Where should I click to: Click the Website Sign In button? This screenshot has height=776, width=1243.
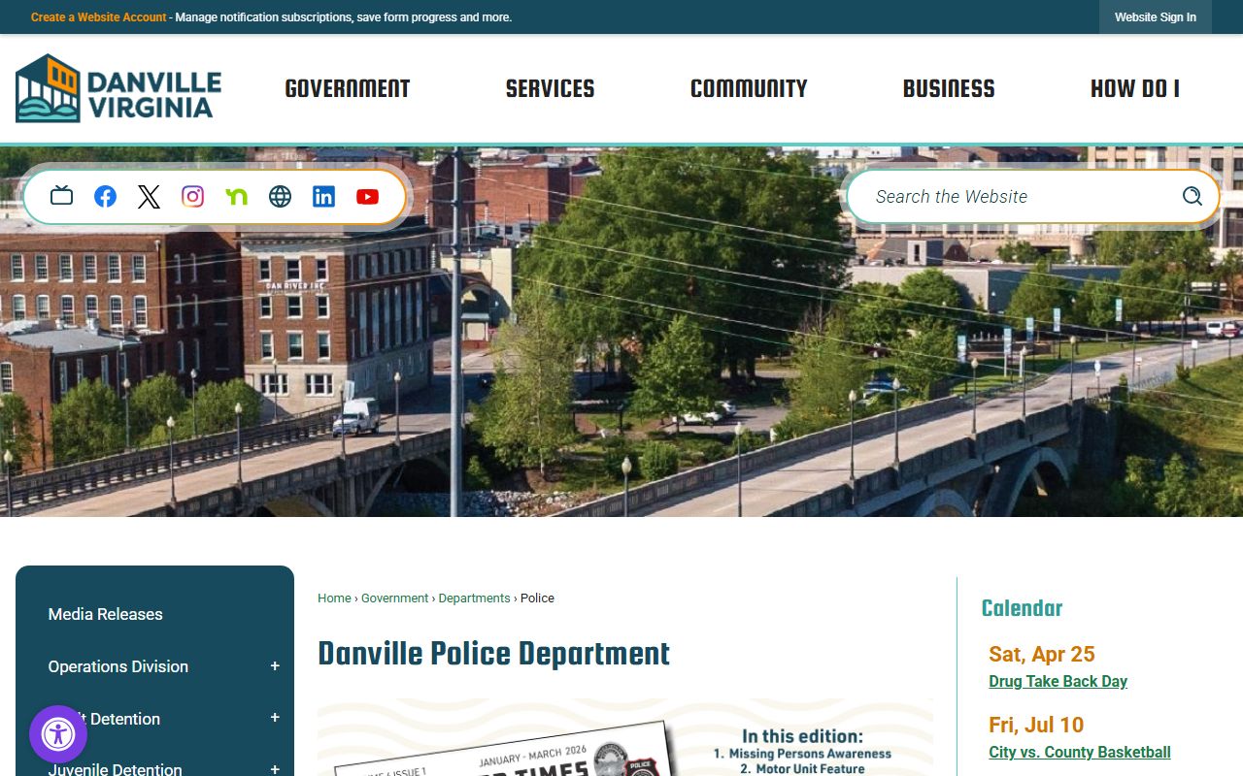click(x=1156, y=17)
